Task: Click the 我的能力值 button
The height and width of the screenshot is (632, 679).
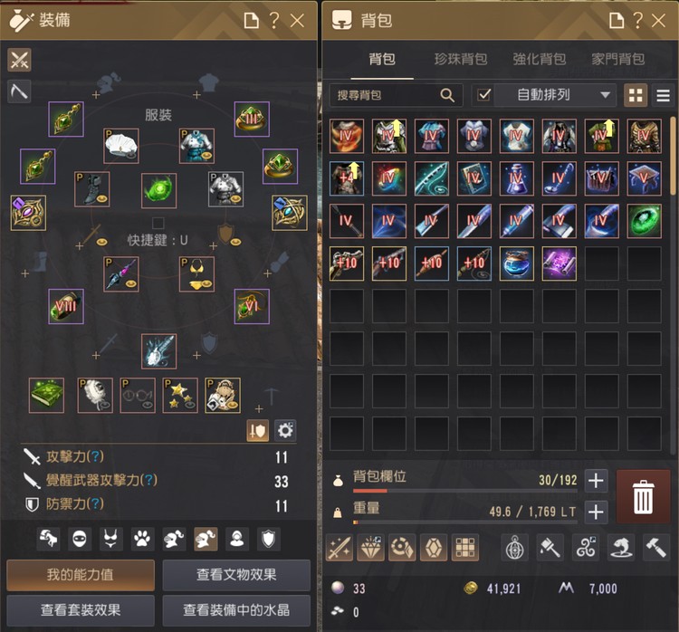Action: [81, 575]
